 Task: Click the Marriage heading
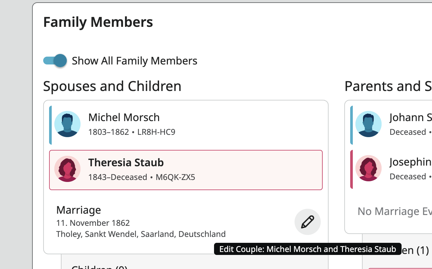tap(79, 210)
